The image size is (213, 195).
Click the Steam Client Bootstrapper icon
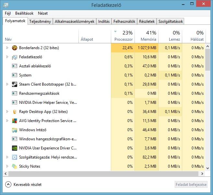[x=15, y=84]
